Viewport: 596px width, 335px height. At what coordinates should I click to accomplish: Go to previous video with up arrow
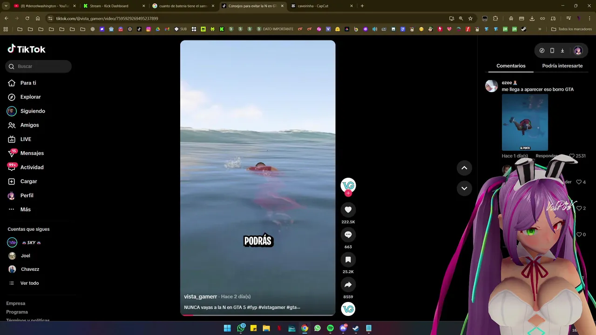tap(464, 168)
